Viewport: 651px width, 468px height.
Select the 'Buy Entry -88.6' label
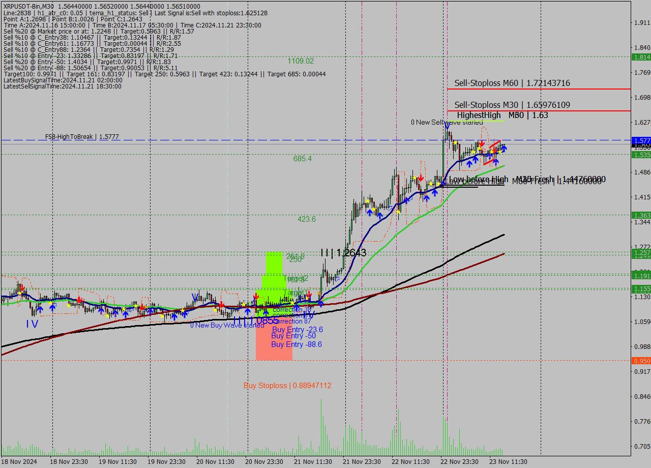[x=297, y=344]
